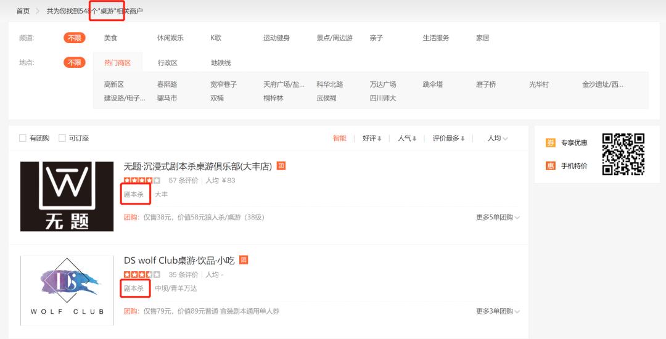Click the QR code image
This screenshot has height=339, width=666.
(623, 154)
